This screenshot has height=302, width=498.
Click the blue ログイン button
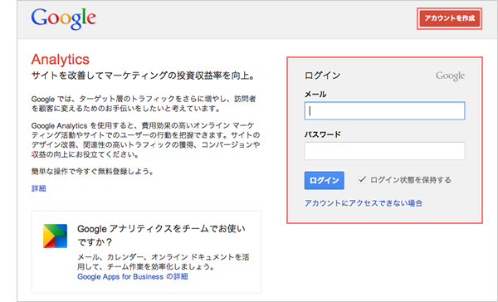click(x=324, y=180)
